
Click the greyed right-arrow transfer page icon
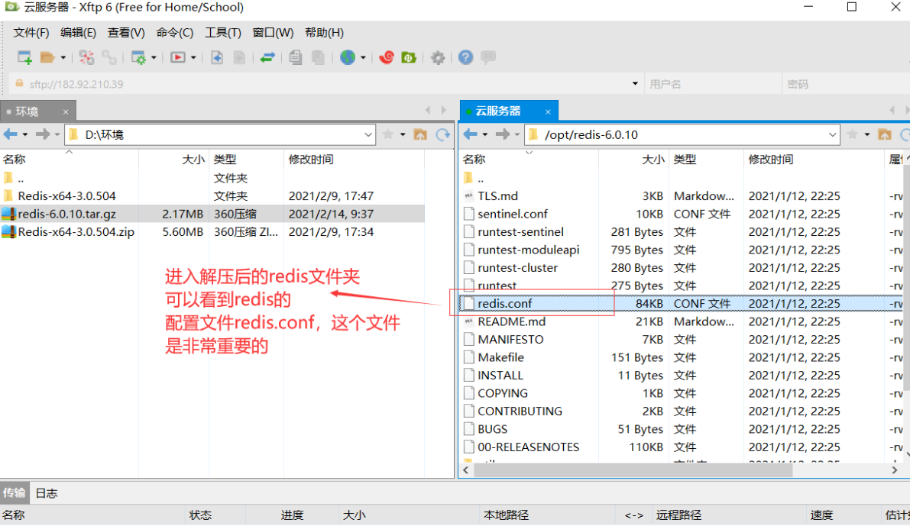pyautogui.click(x=239, y=57)
